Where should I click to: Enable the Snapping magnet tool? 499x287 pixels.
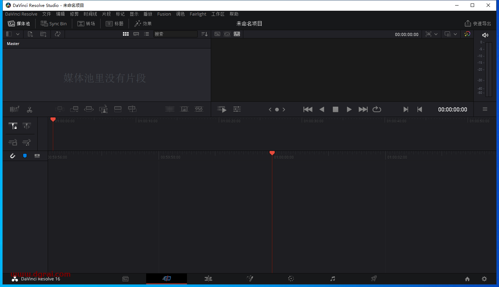click(13, 156)
